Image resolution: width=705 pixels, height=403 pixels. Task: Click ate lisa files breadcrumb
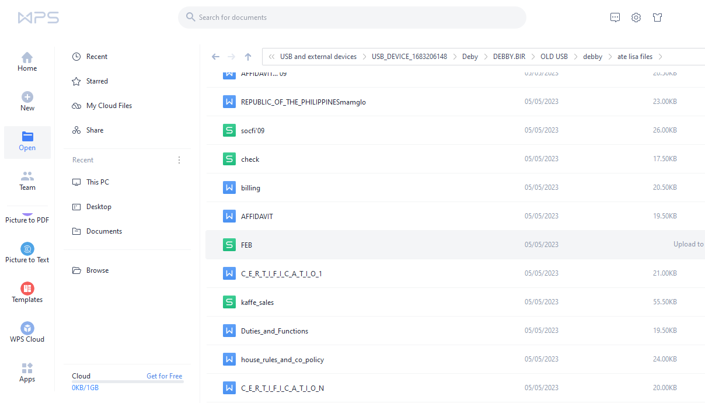(x=635, y=57)
